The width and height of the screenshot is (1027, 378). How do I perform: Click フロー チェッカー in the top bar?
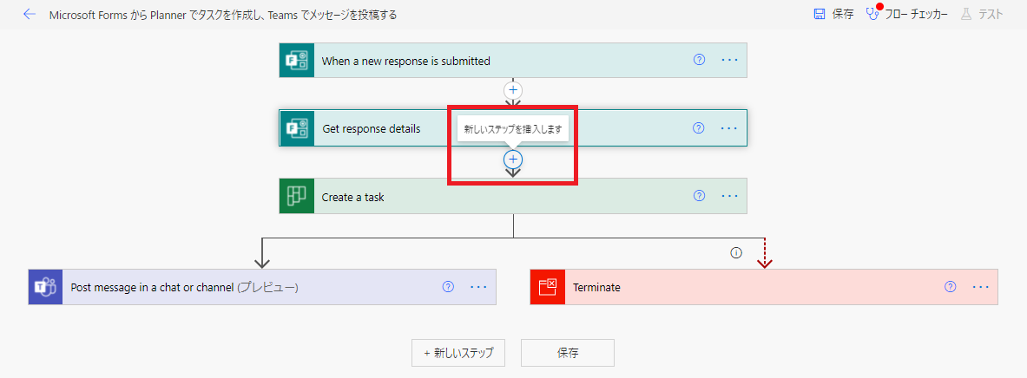click(x=916, y=15)
